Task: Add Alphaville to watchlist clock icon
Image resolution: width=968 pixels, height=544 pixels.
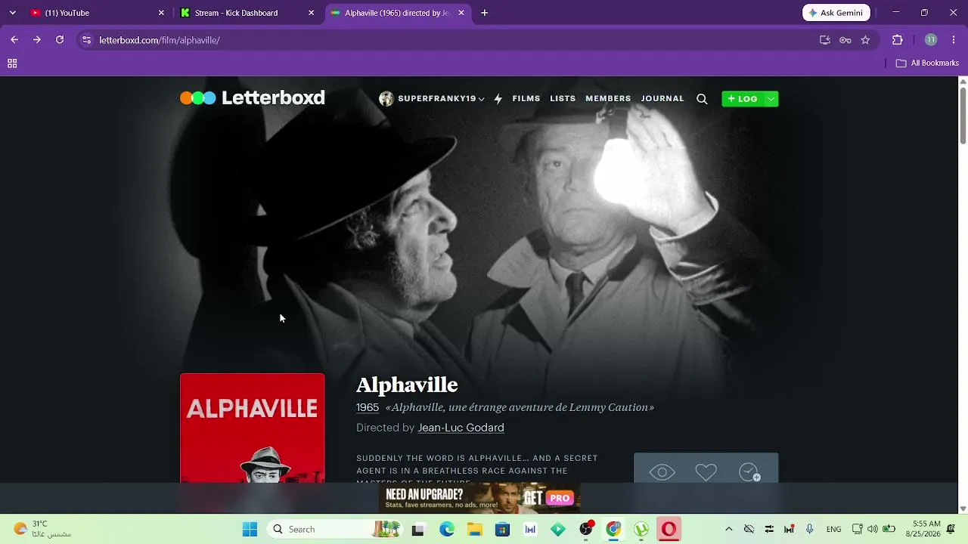Action: 749,472
